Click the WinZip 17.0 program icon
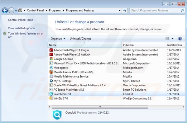This screenshot has height=123, width=187. pyautogui.click(x=51, y=98)
